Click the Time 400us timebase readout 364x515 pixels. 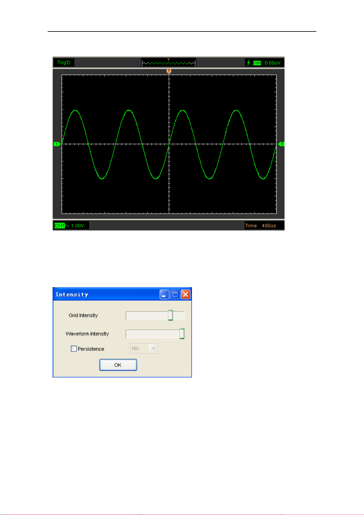pos(261,226)
